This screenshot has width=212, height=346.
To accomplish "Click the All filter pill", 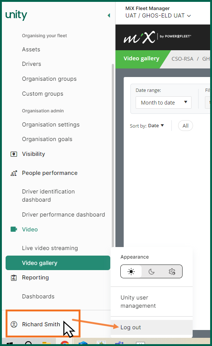I will click(x=186, y=126).
